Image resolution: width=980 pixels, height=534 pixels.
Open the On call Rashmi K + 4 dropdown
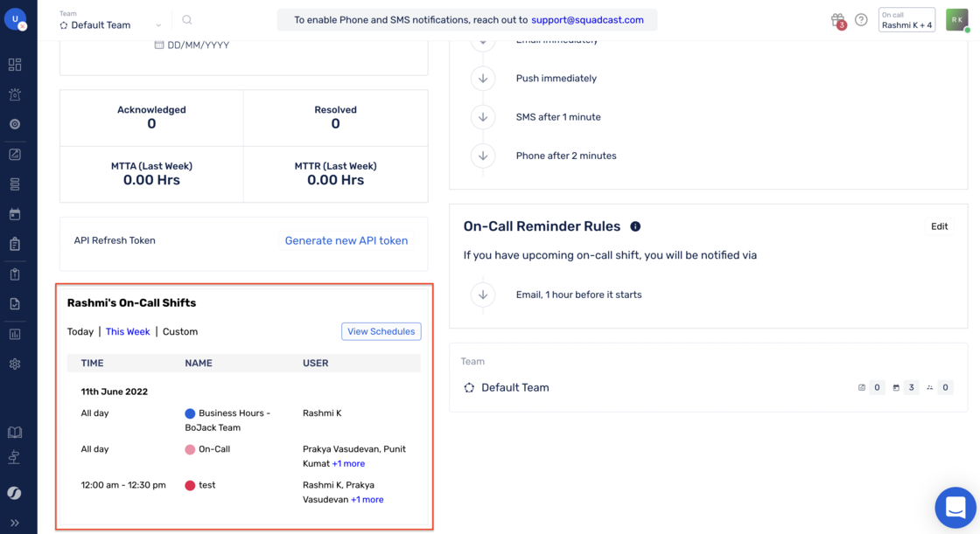click(x=906, y=20)
